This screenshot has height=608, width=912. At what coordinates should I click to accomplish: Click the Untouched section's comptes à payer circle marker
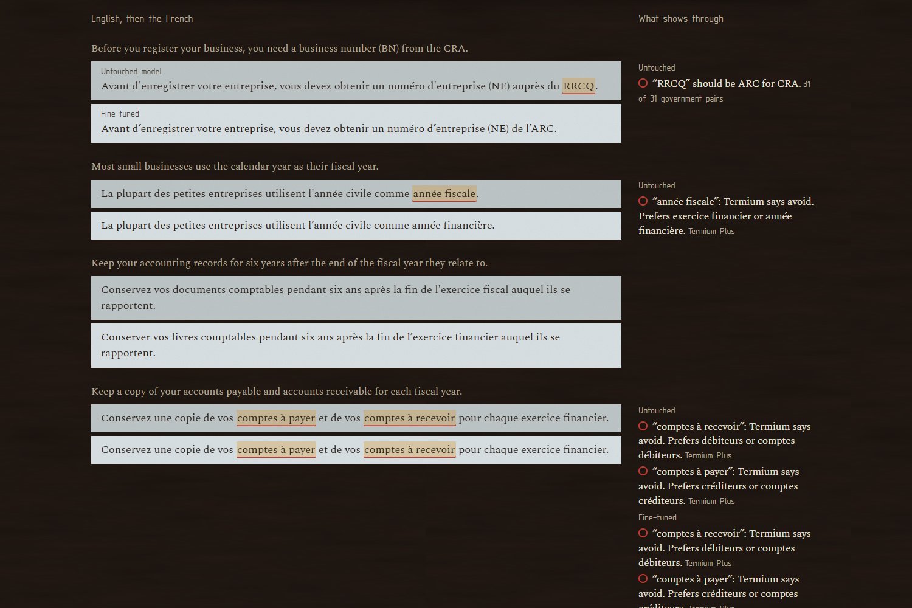643,471
